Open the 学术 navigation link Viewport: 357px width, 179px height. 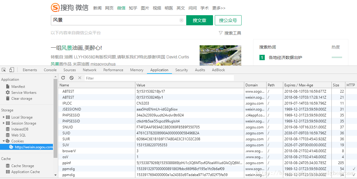click(x=204, y=8)
